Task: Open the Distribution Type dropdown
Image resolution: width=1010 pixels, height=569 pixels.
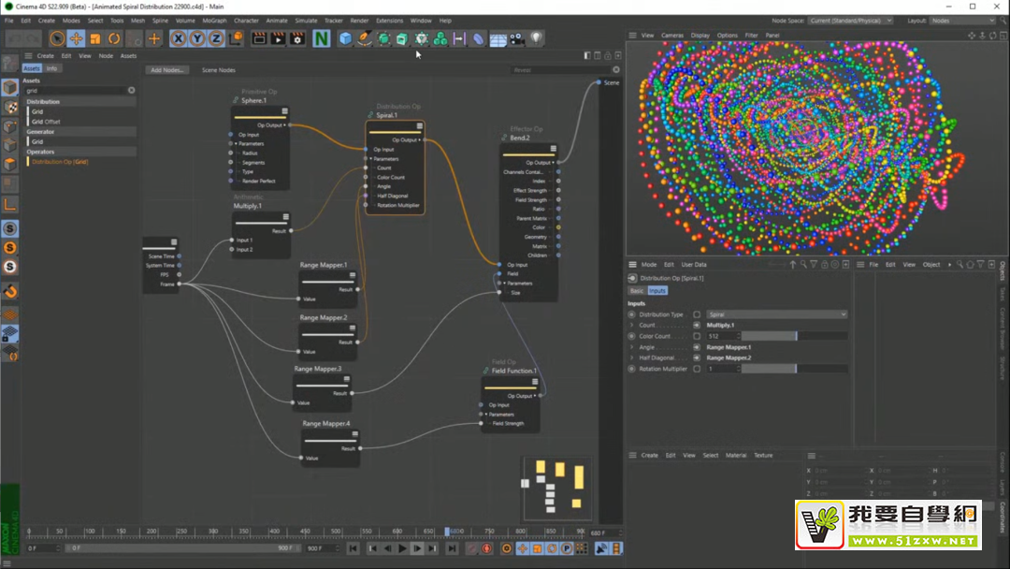Action: pyautogui.click(x=776, y=314)
